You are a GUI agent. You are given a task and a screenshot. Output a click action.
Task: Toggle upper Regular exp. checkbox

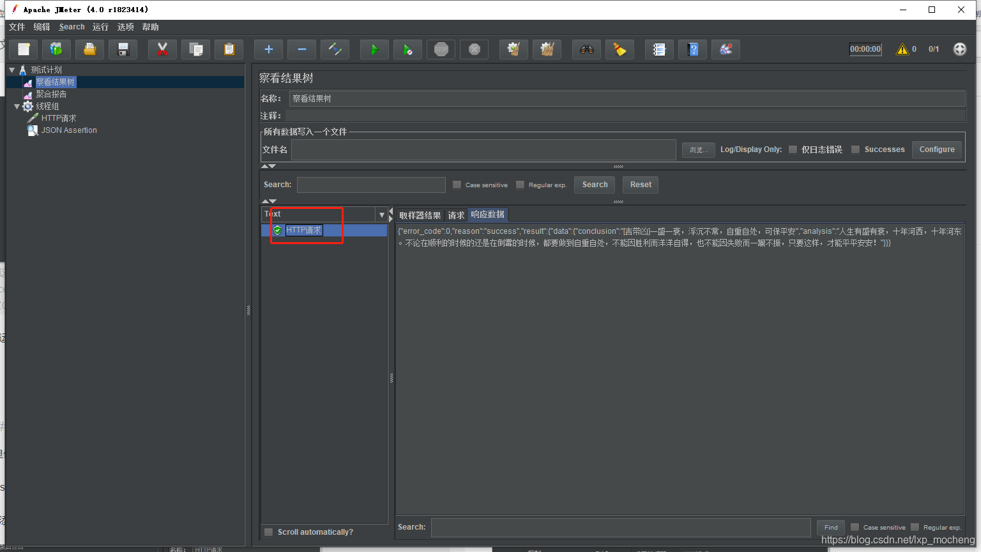point(520,185)
